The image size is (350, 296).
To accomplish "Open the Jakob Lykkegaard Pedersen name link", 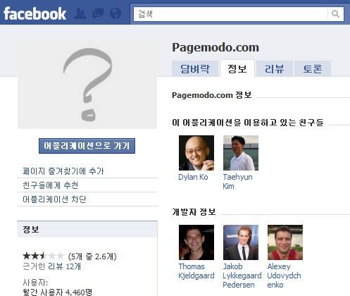I will (242, 276).
